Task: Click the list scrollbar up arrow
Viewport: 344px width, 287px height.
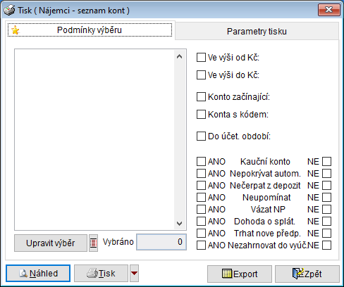Action: [x=179, y=56]
